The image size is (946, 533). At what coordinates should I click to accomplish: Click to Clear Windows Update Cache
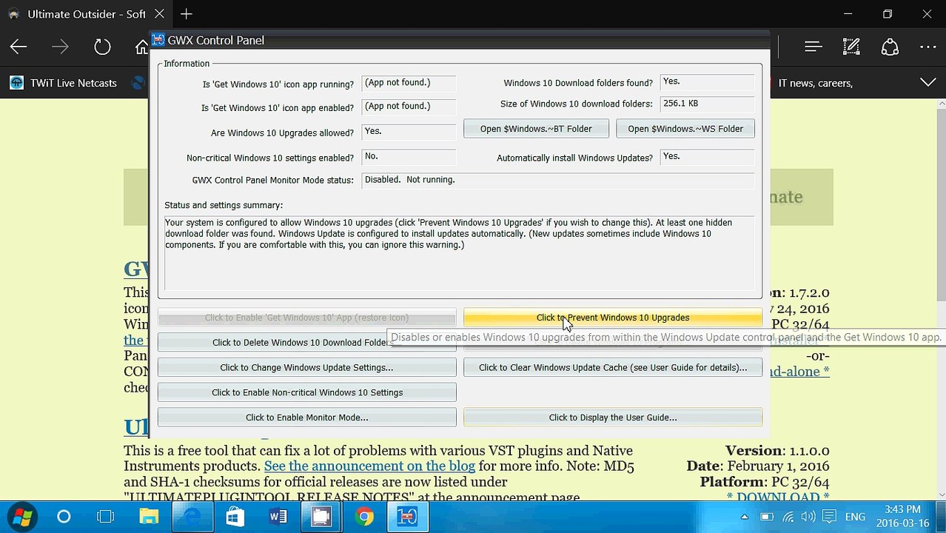click(613, 367)
